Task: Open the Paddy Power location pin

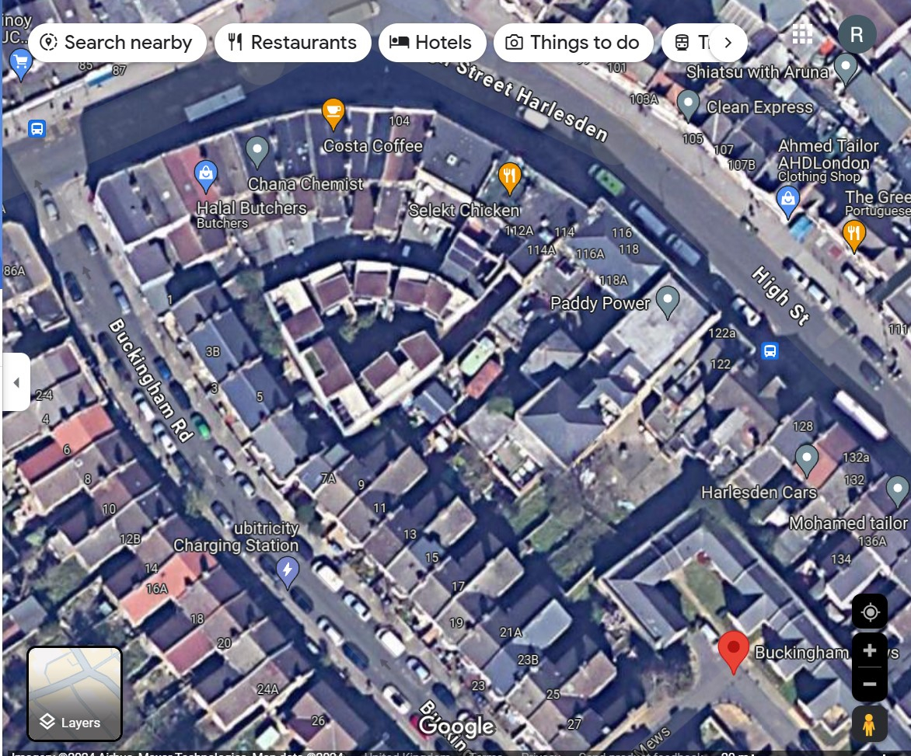Action: pyautogui.click(x=668, y=301)
